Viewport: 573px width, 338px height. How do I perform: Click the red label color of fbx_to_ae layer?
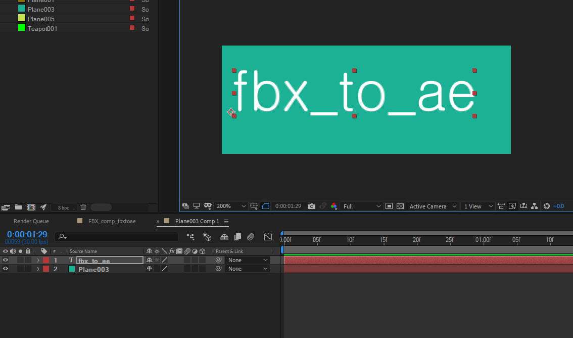coord(46,260)
